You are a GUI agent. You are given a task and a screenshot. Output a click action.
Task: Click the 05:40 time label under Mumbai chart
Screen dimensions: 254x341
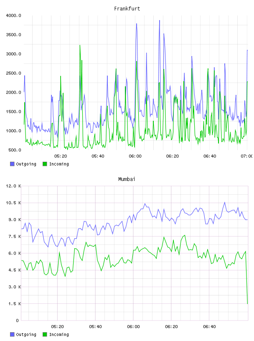coord(95,327)
